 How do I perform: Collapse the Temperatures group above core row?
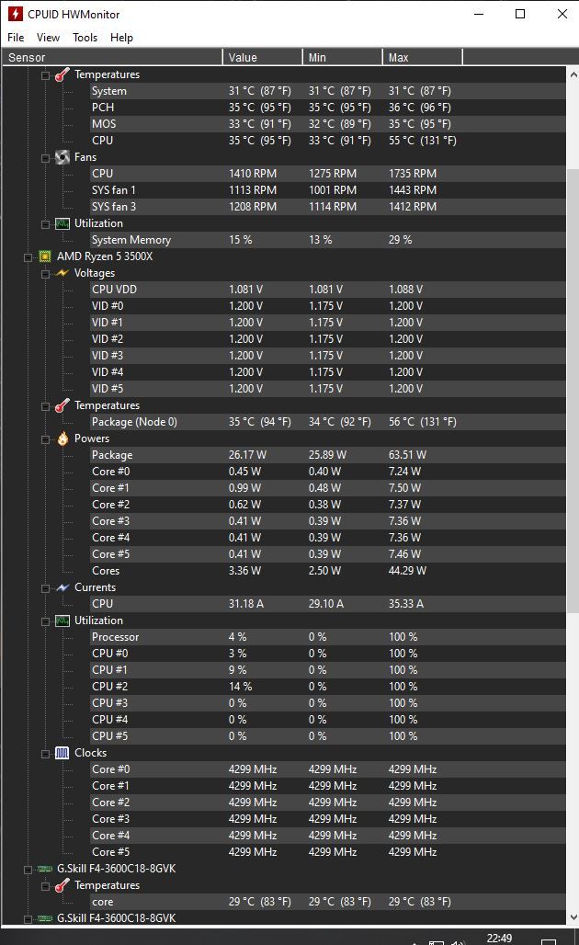point(45,886)
